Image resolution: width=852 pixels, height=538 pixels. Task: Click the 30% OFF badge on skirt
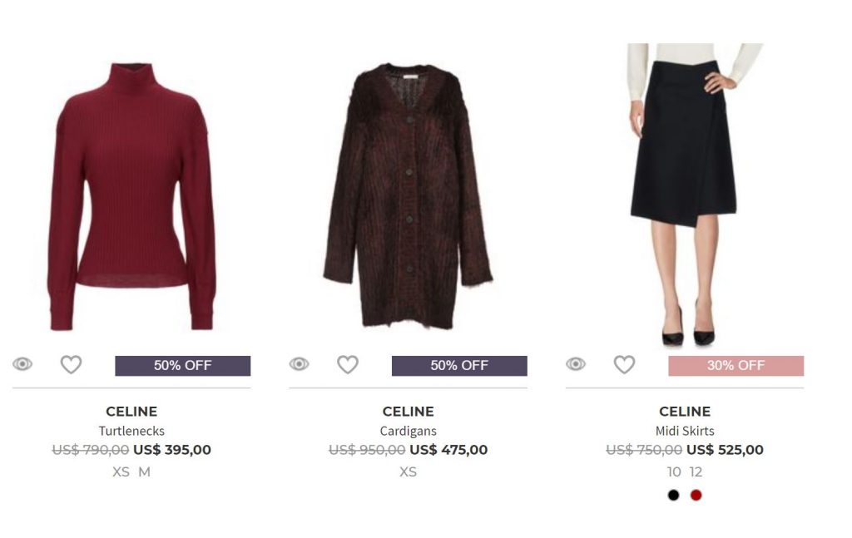pyautogui.click(x=736, y=366)
